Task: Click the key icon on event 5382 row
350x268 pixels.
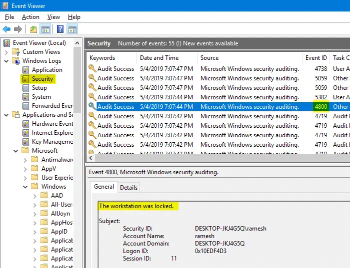Action: (x=92, y=97)
